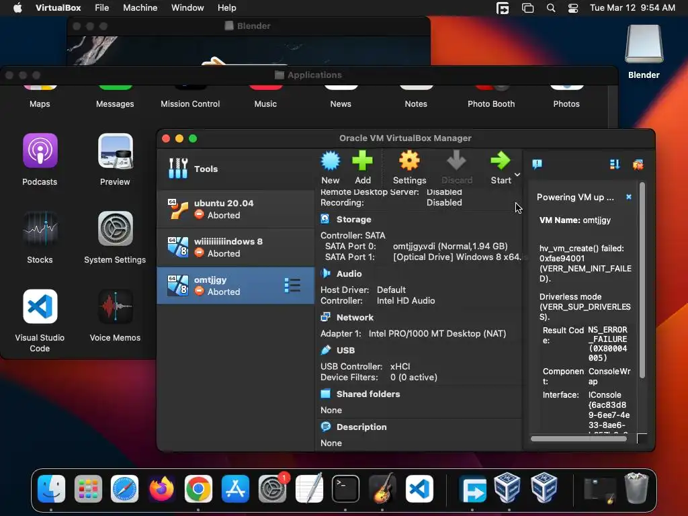The width and height of the screenshot is (688, 516).
Task: Open omtjjgy machine tools menu icon
Action: point(292,285)
